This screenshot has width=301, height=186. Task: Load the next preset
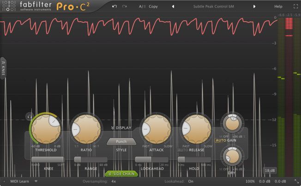pos(254,6)
